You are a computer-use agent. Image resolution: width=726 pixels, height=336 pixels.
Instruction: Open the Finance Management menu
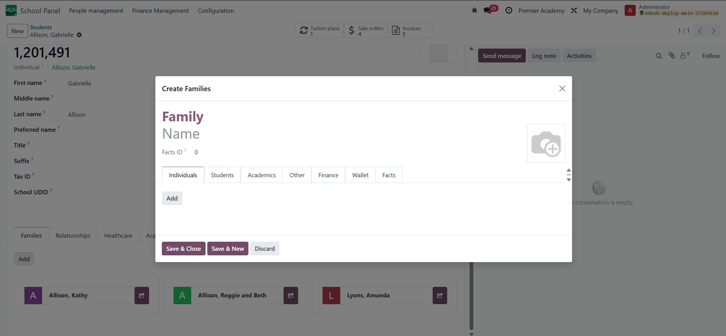pos(160,11)
